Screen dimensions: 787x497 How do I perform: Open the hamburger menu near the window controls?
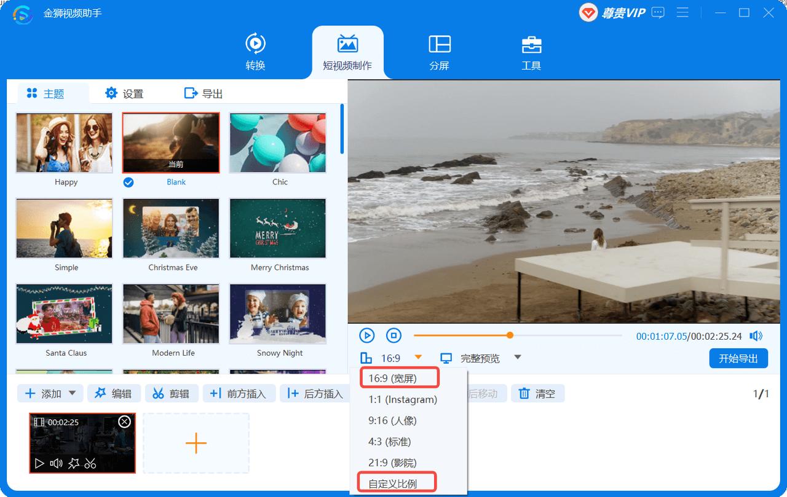tap(682, 12)
